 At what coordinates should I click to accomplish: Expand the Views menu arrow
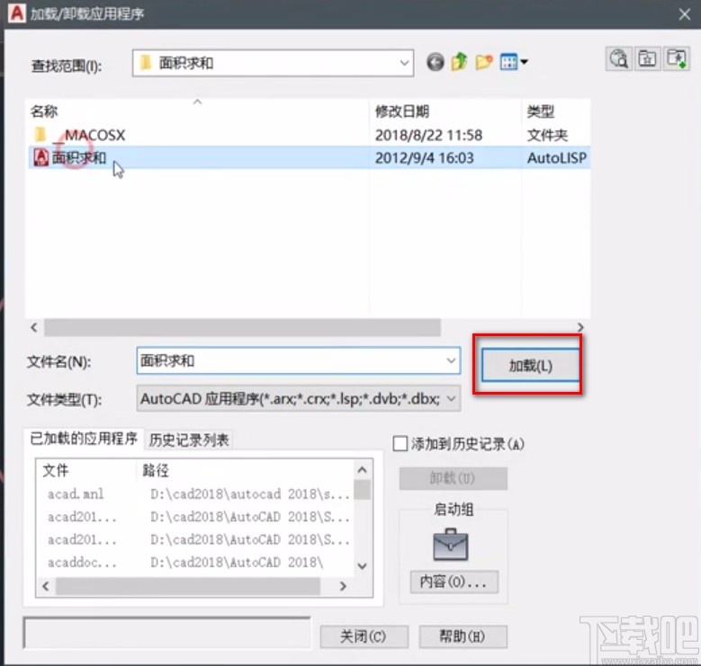pyautogui.click(x=524, y=62)
